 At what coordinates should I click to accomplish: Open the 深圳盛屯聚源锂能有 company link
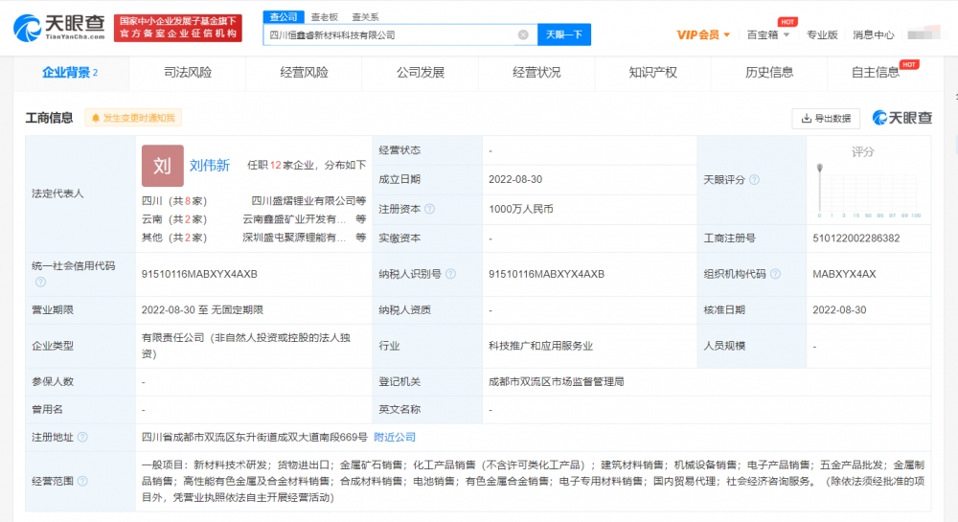click(x=294, y=238)
